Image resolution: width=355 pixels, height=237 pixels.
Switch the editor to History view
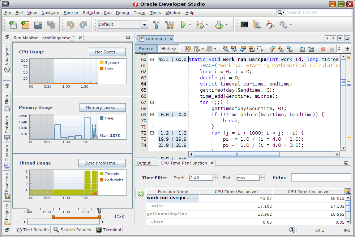click(168, 49)
